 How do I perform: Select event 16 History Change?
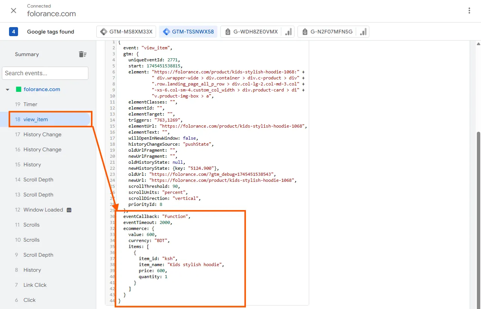click(46, 149)
